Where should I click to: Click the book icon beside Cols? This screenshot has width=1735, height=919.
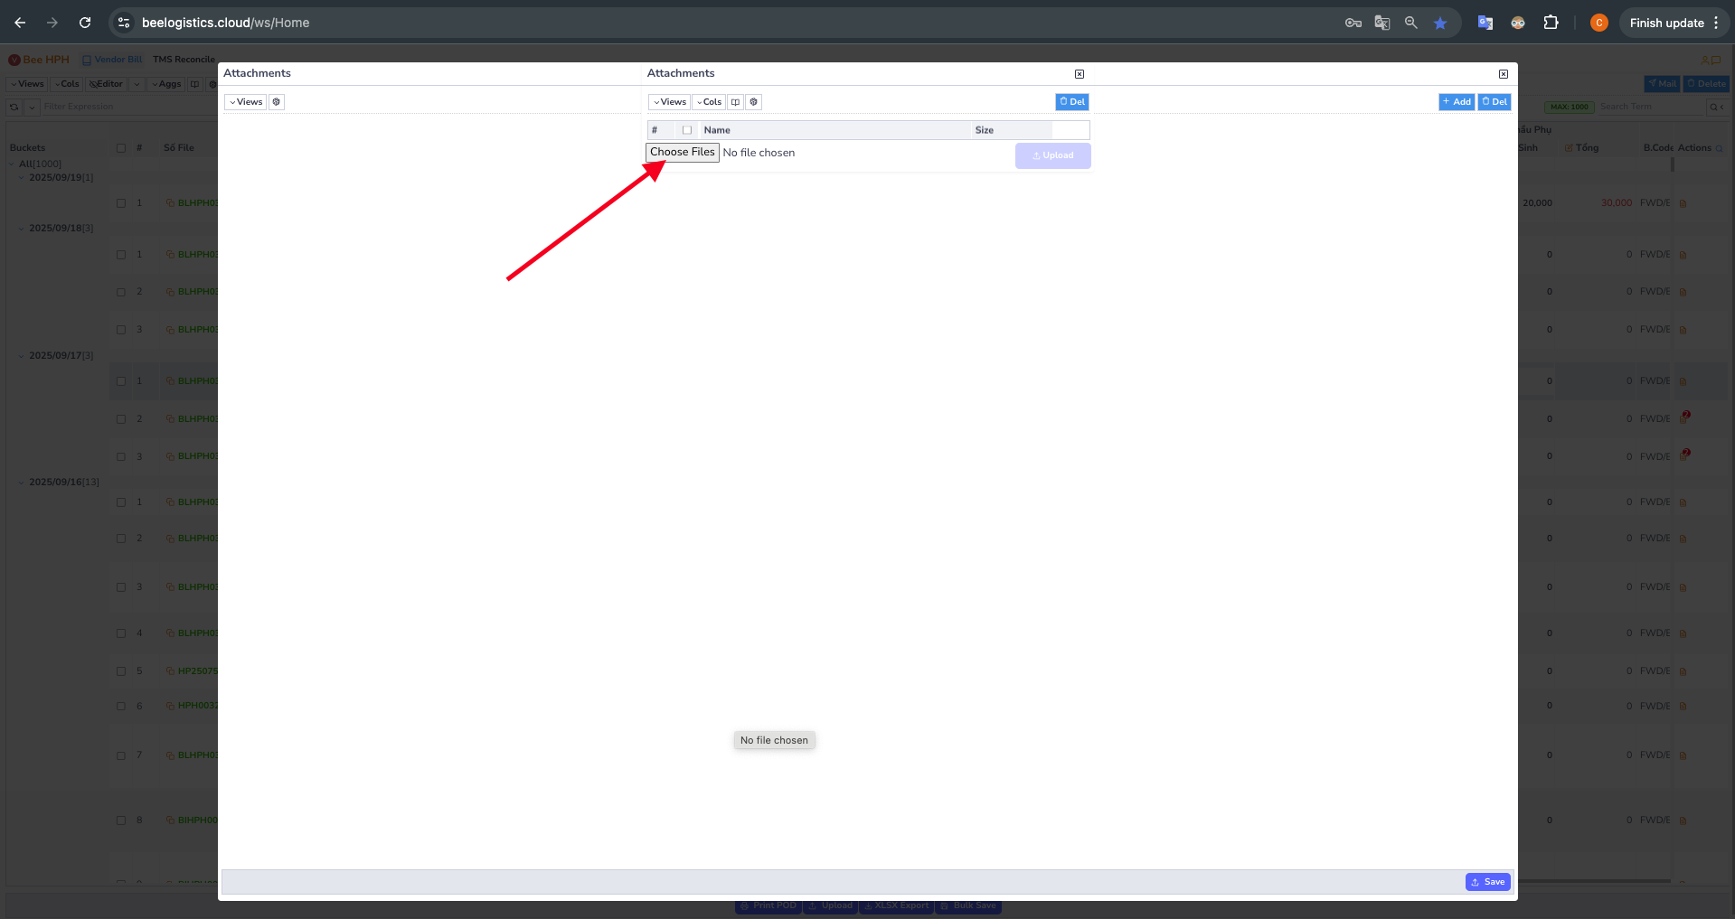coord(735,102)
